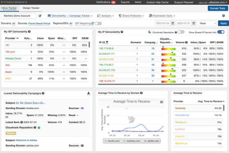
Task: Click the IP table horizontal scrollbar
Action: (x=161, y=84)
